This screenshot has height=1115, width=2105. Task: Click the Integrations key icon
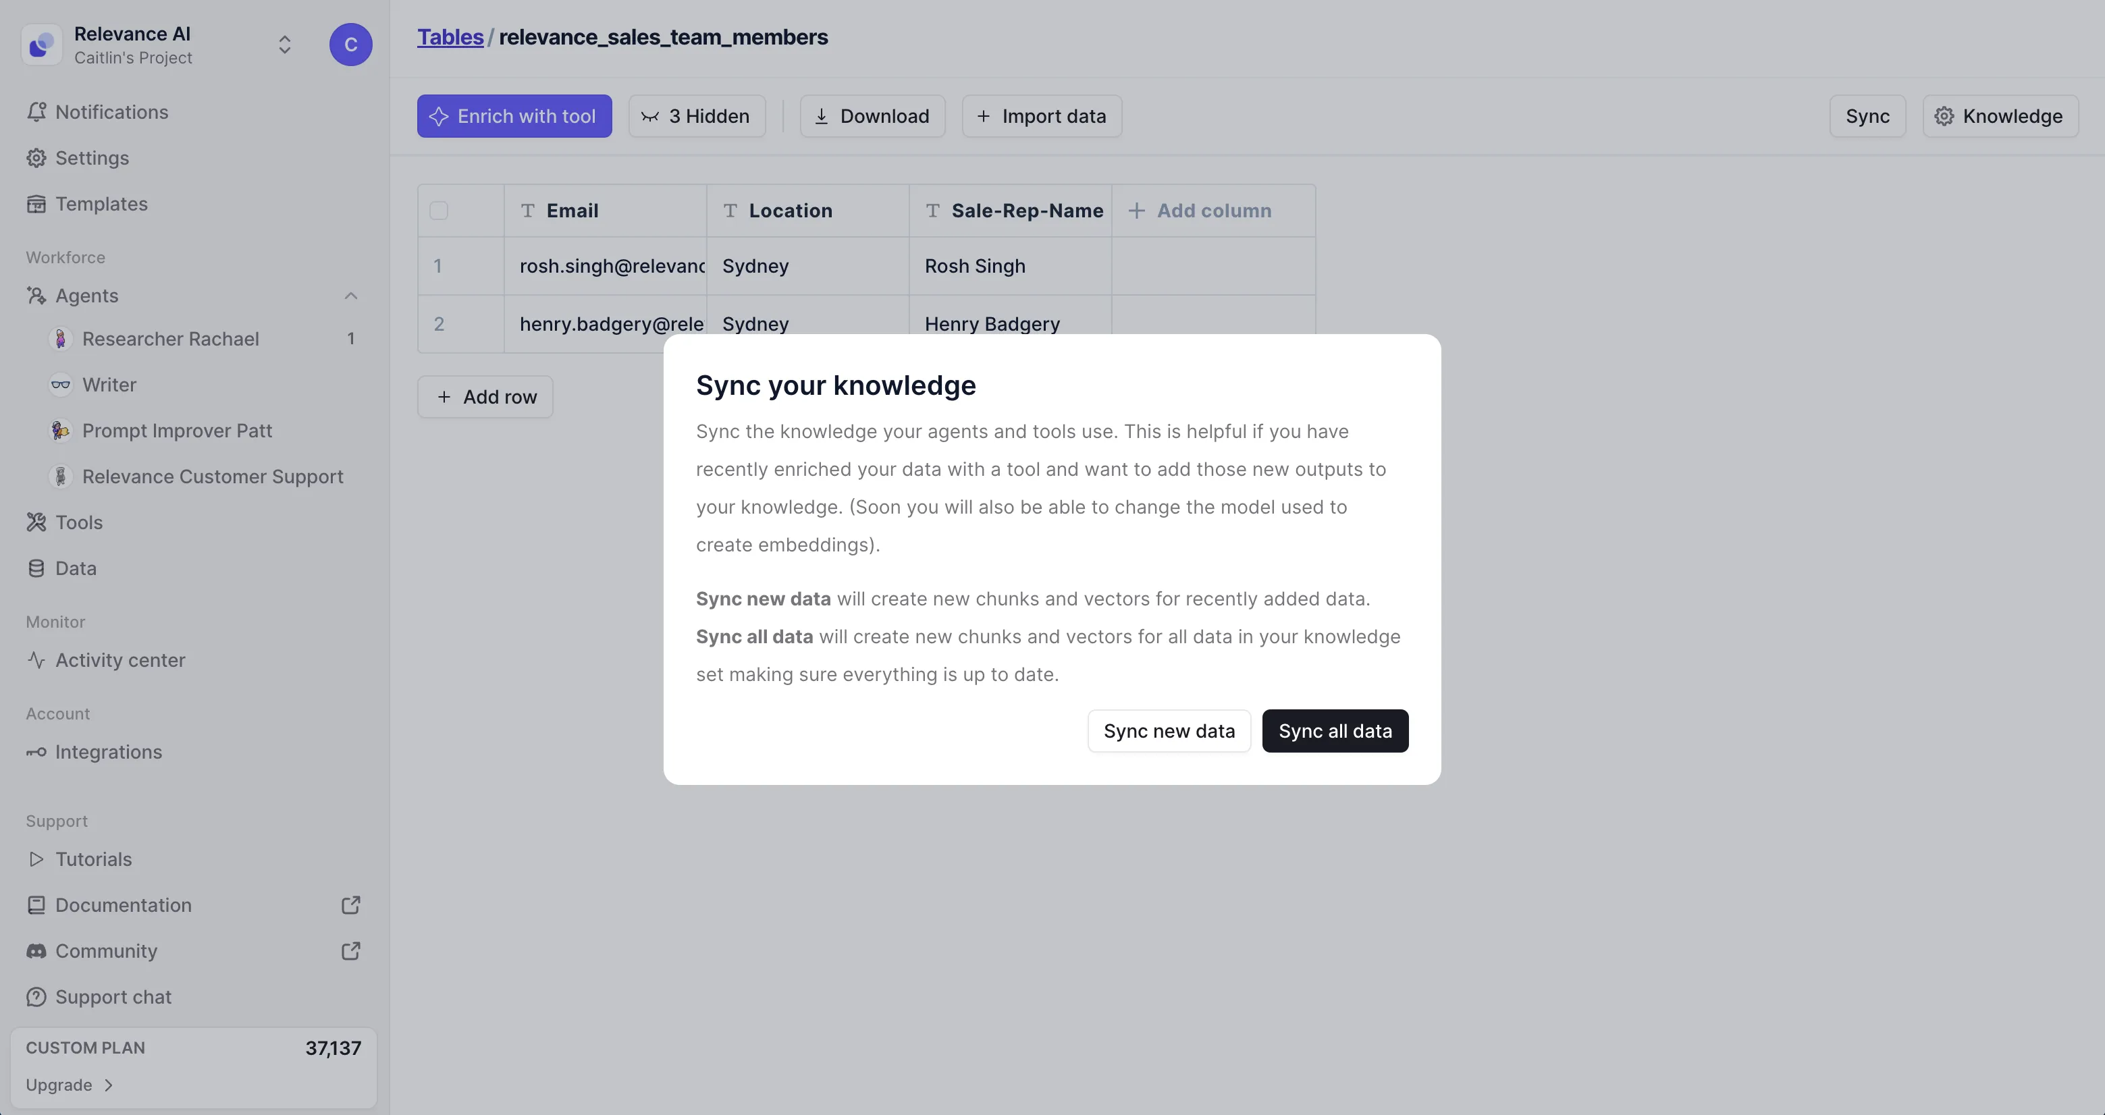point(36,753)
